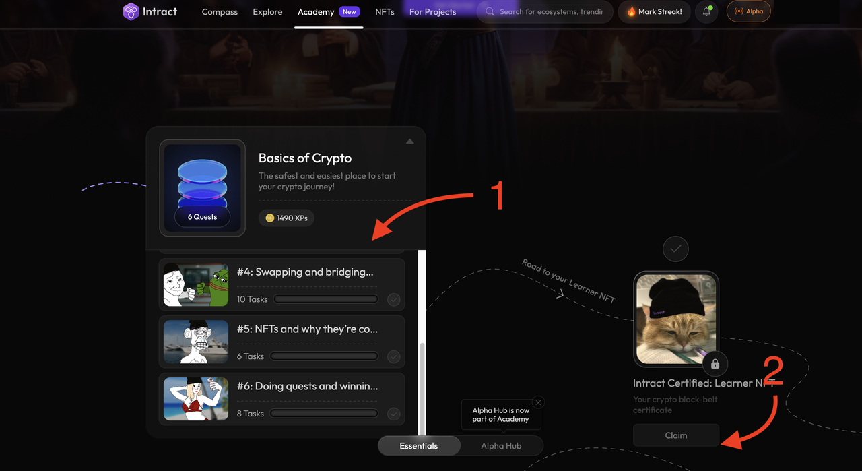Image resolution: width=862 pixels, height=471 pixels.
Task: Open quest #5: NFTs and why they're cool
Action: point(282,342)
